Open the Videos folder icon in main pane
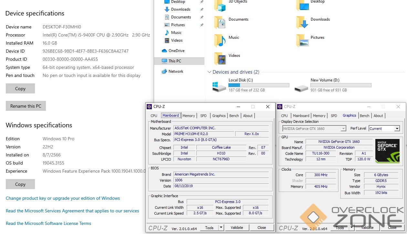The width and height of the screenshot is (407, 234). 220,58
